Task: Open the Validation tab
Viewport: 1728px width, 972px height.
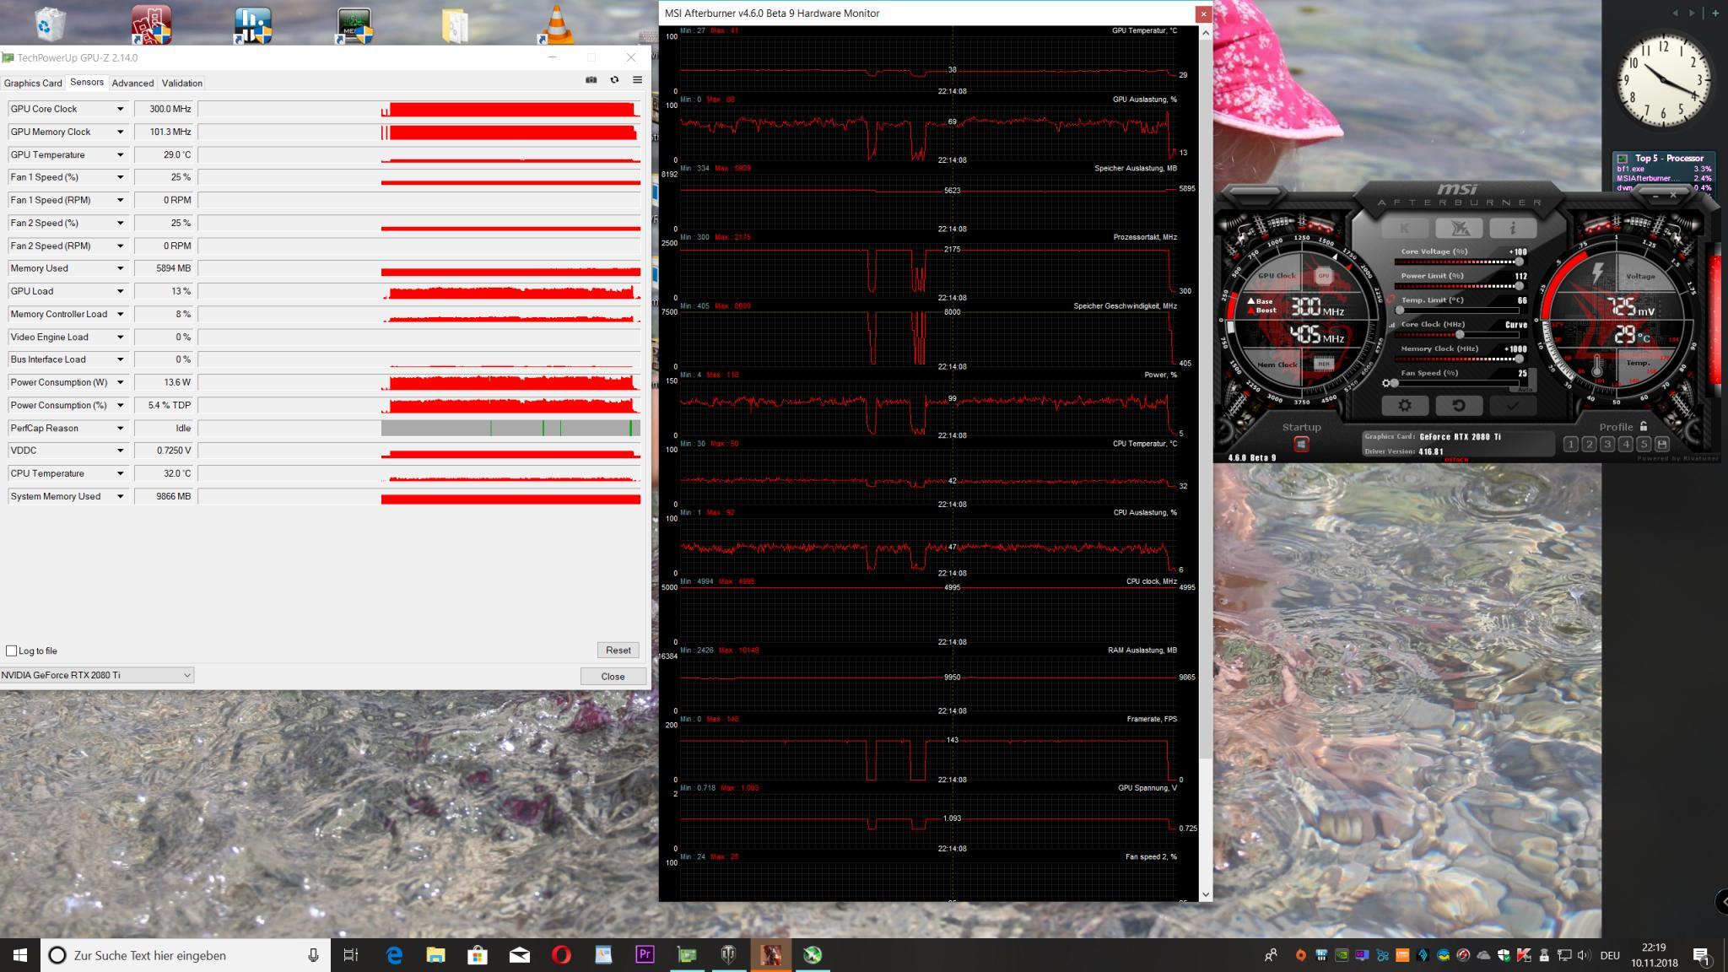Action: point(182,83)
